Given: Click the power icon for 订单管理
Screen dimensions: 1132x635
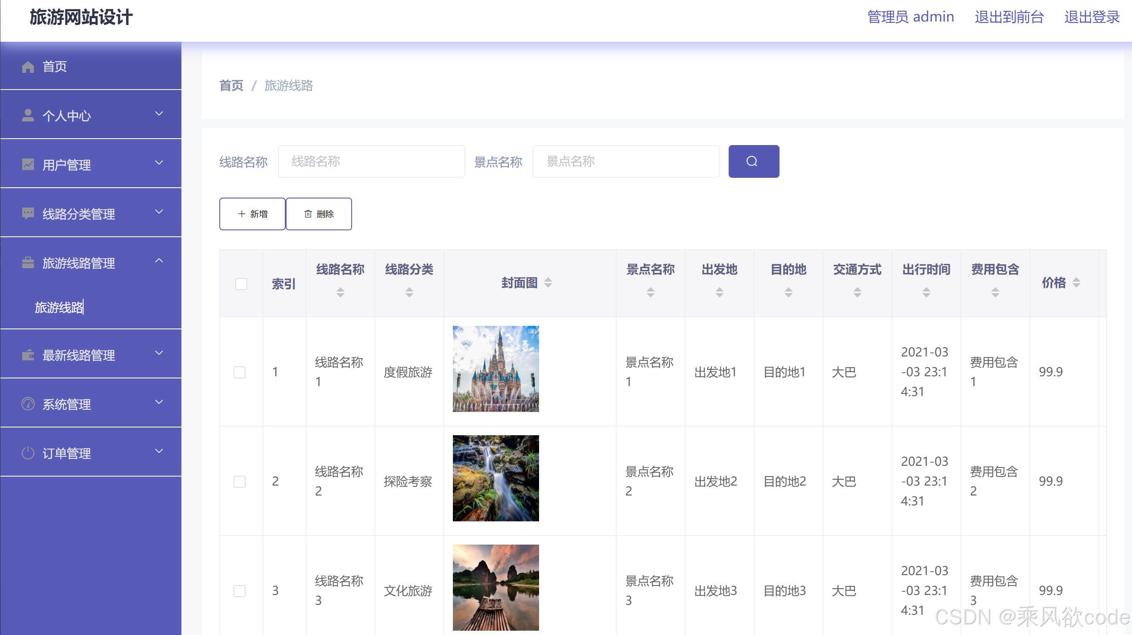Looking at the screenshot, I should pos(28,453).
